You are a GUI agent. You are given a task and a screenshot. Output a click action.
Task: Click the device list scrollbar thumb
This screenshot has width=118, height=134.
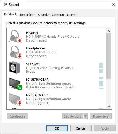(x=109, y=56)
